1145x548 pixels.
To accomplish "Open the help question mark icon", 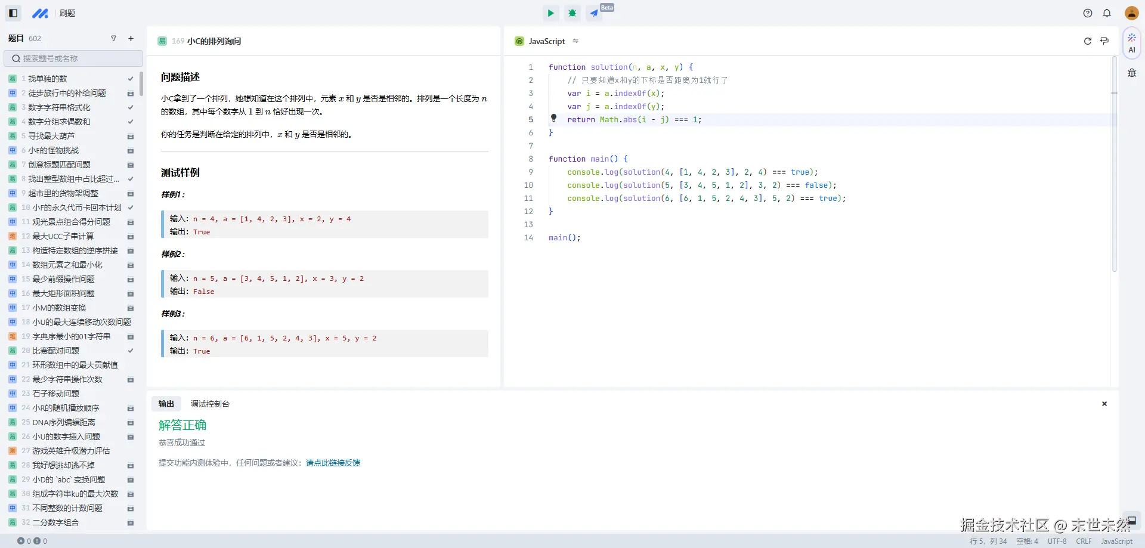I will pyautogui.click(x=1087, y=13).
